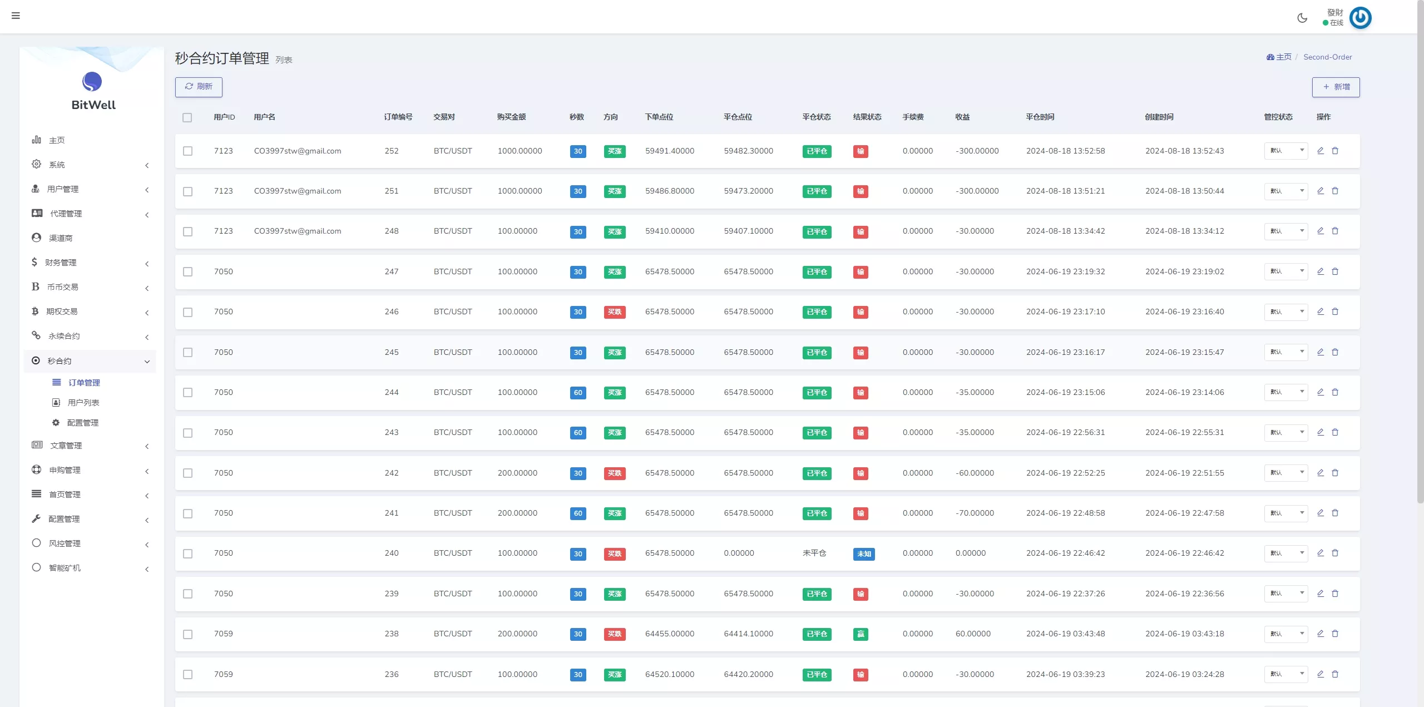Open control status dropdown for order 246
This screenshot has height=707, width=1424.
coord(1285,312)
